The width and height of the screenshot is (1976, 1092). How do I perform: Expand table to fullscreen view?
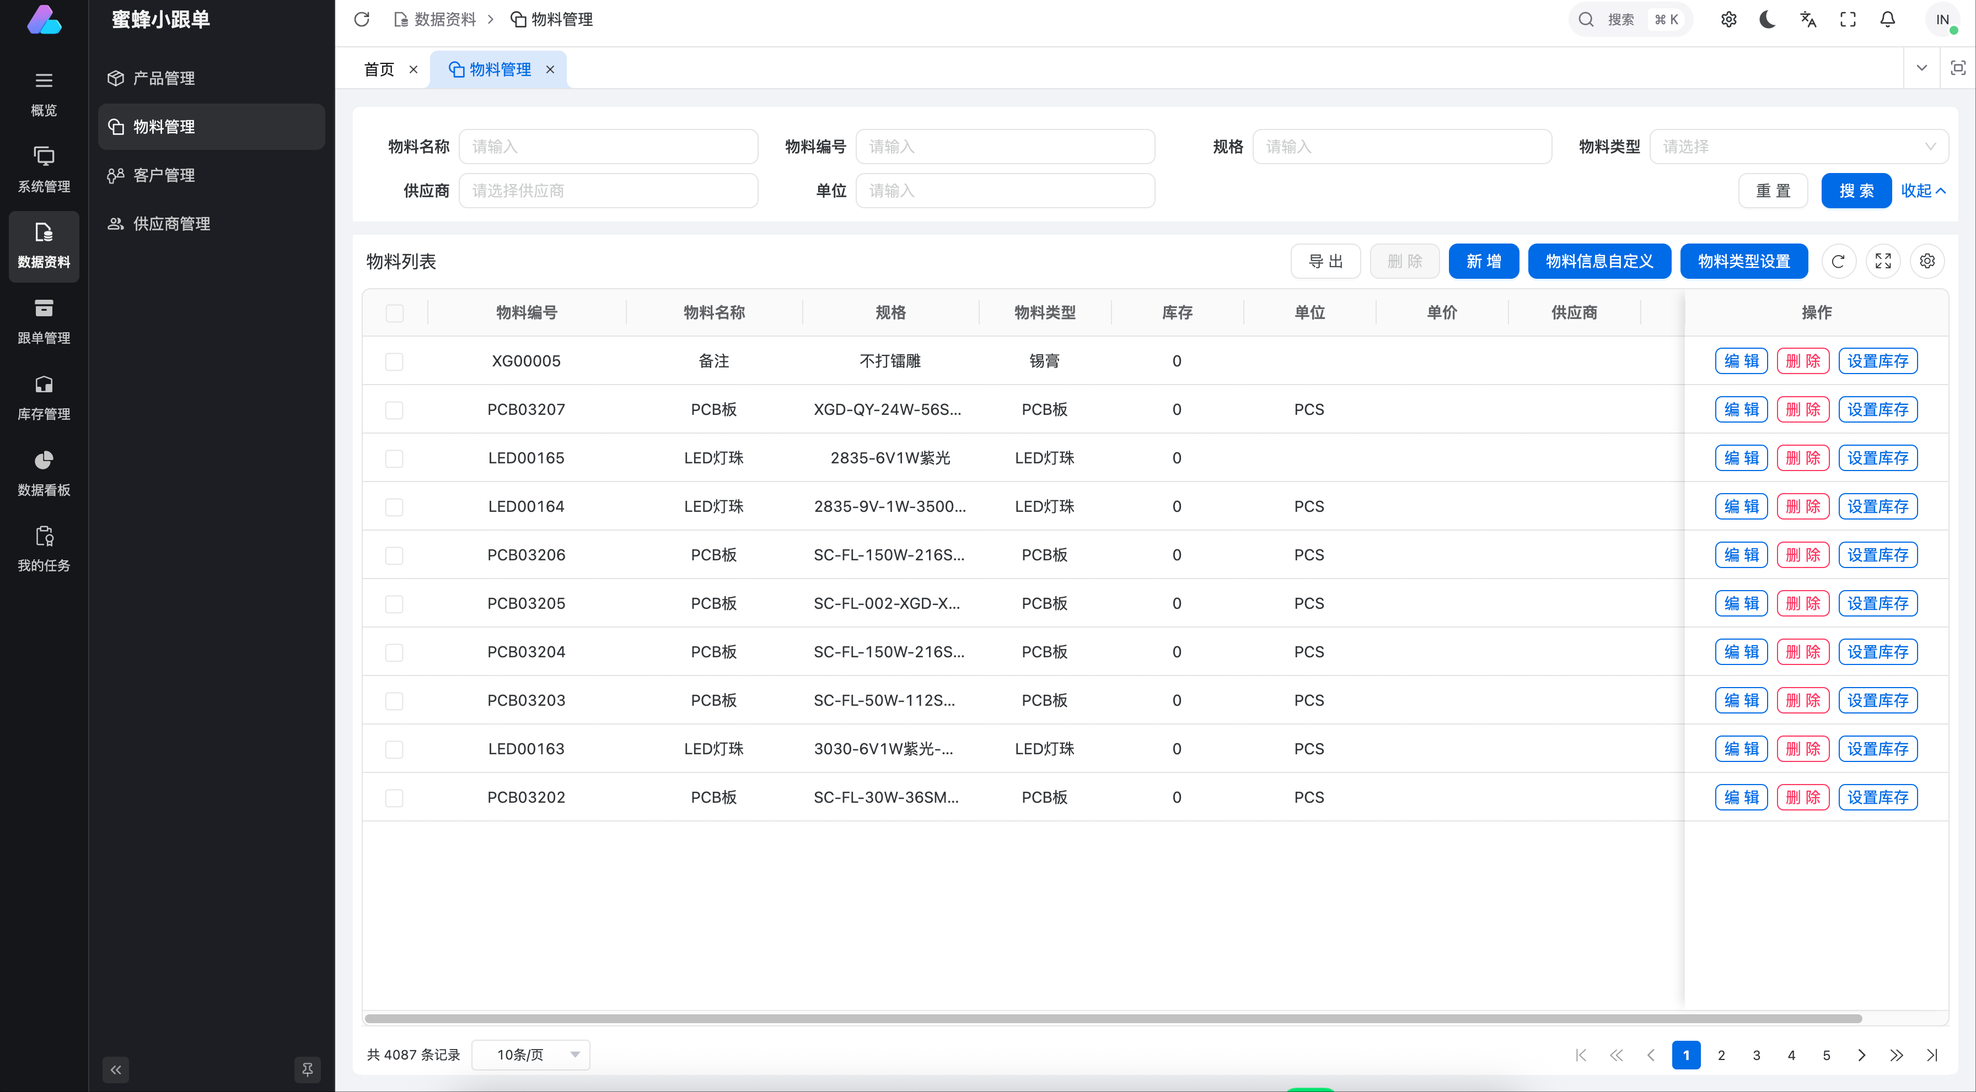point(1883,261)
